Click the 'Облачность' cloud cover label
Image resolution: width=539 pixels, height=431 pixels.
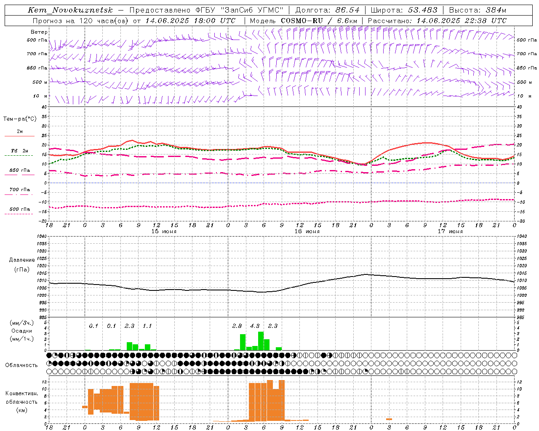21,365
